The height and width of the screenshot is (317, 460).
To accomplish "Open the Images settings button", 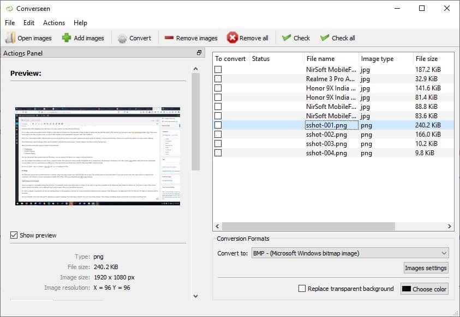I will click(426, 268).
